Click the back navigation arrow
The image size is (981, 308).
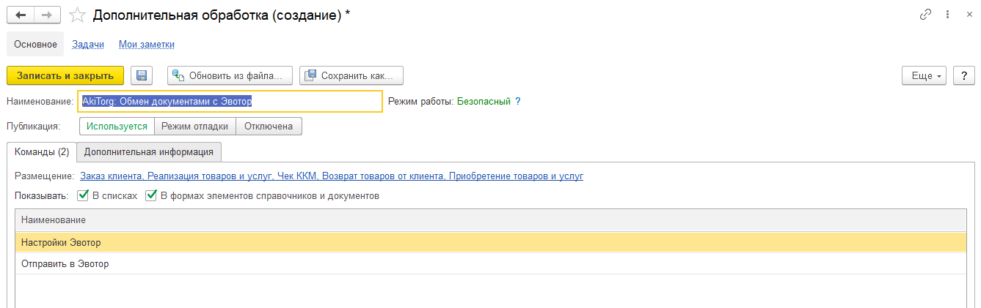(x=20, y=15)
